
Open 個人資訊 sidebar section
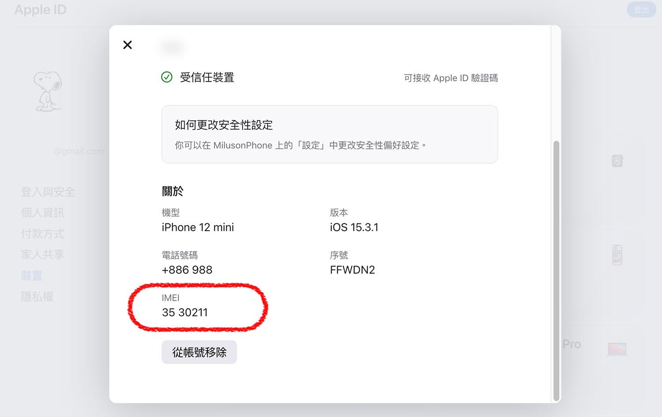coord(43,212)
